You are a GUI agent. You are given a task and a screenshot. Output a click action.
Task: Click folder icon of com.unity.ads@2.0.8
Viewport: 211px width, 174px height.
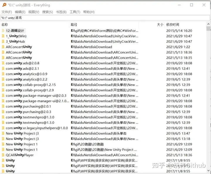pos(3,63)
